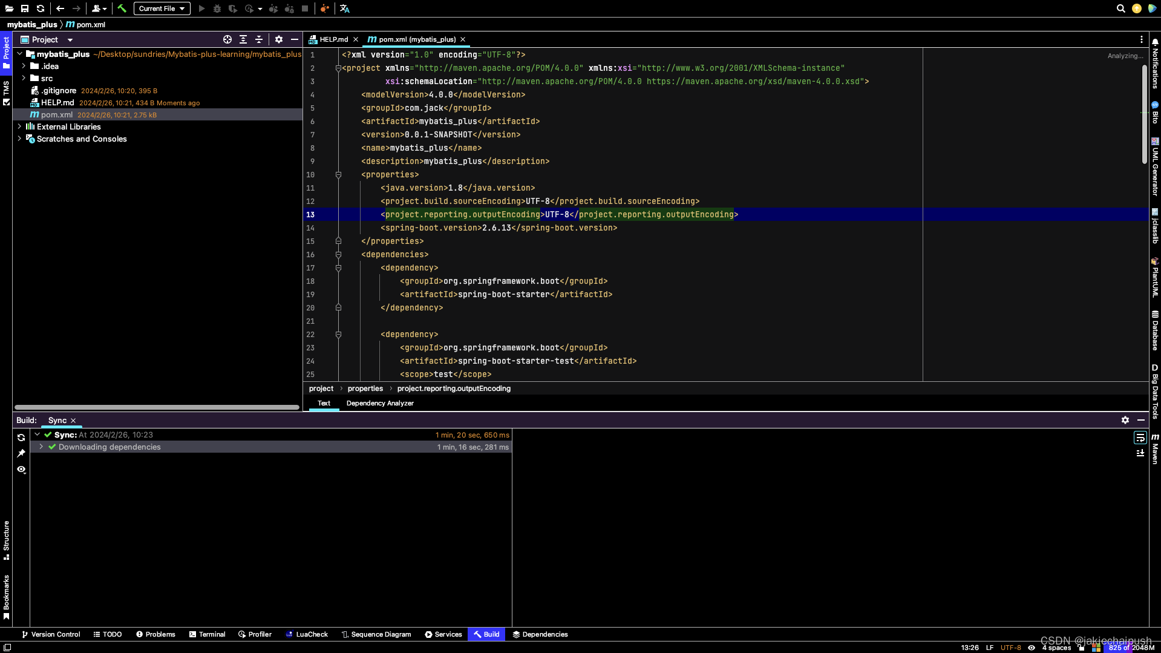Open Profiler tool window

[x=255, y=634]
